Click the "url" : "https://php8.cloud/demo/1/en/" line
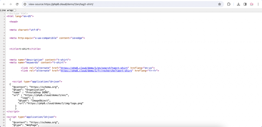The image size is (262, 127). click(41, 95)
